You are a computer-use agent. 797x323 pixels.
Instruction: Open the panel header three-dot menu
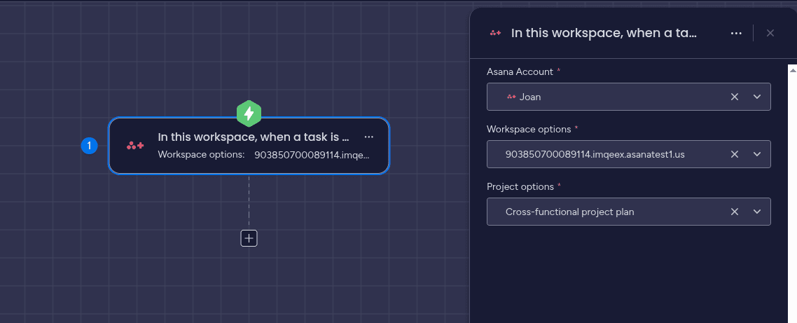(736, 33)
